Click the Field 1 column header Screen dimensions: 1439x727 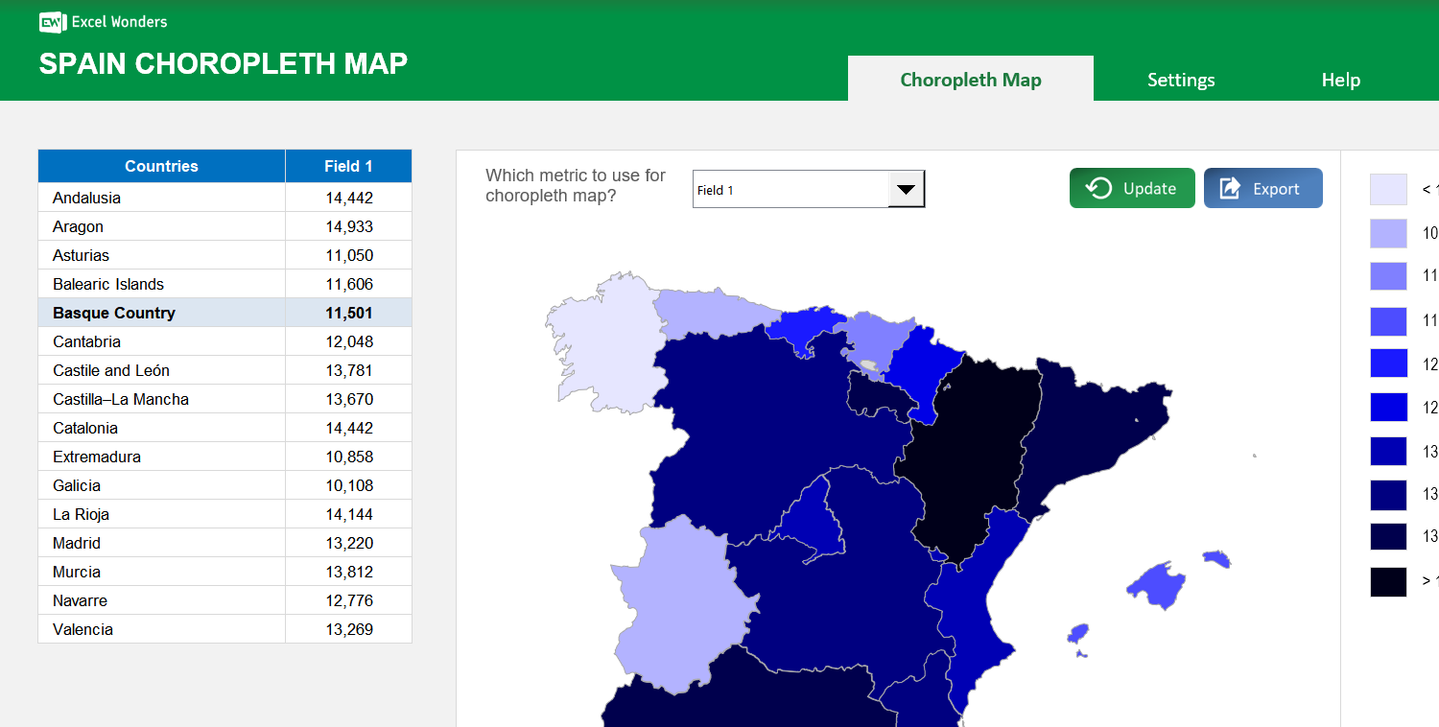[348, 165]
